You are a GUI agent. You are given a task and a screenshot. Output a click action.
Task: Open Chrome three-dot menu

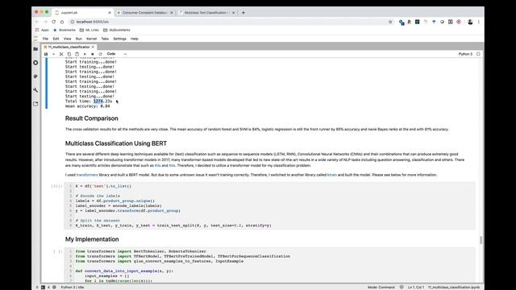coord(478,22)
